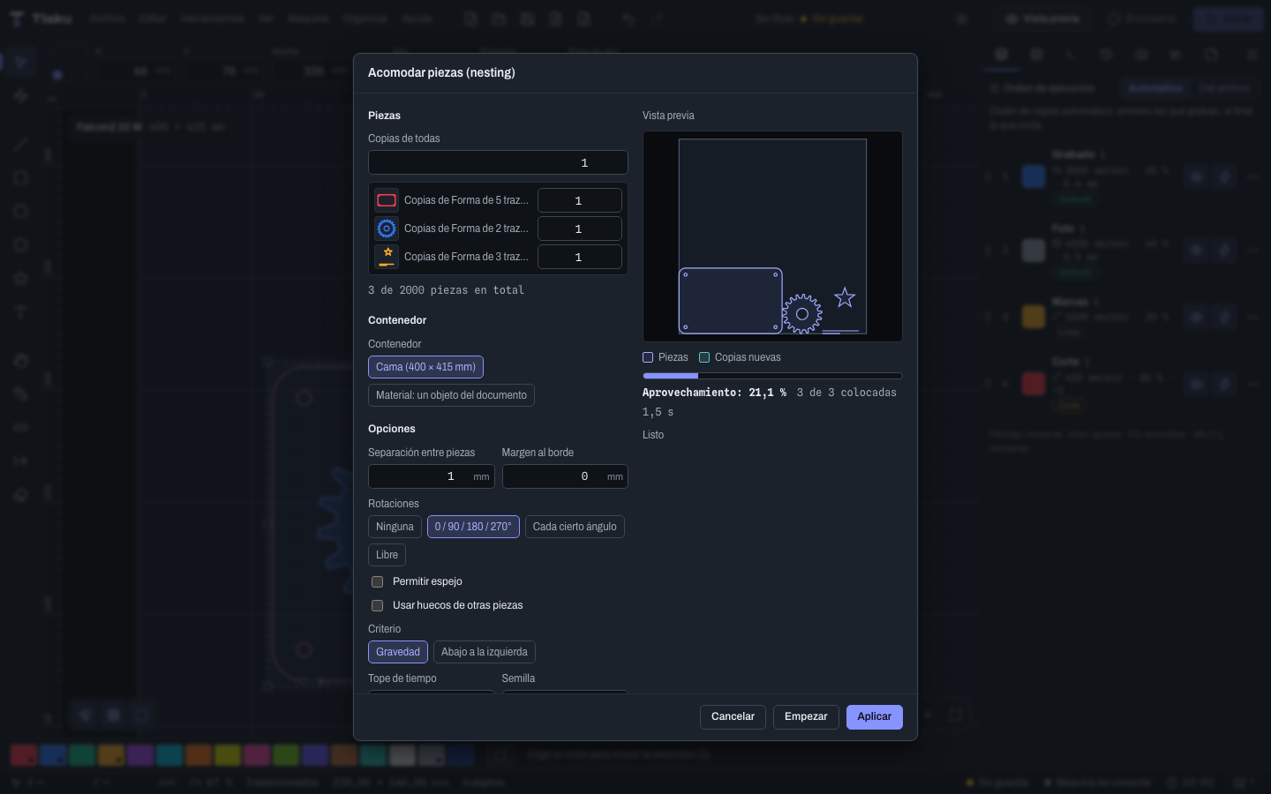Image resolution: width=1271 pixels, height=794 pixels.
Task: Choose Material: un objeto del documento
Action: click(x=451, y=395)
